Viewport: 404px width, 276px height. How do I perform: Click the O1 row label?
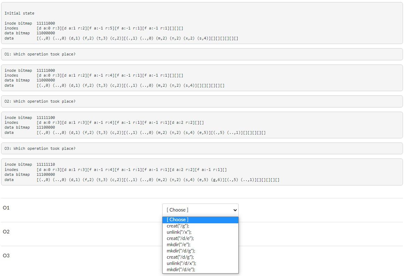click(x=6, y=207)
